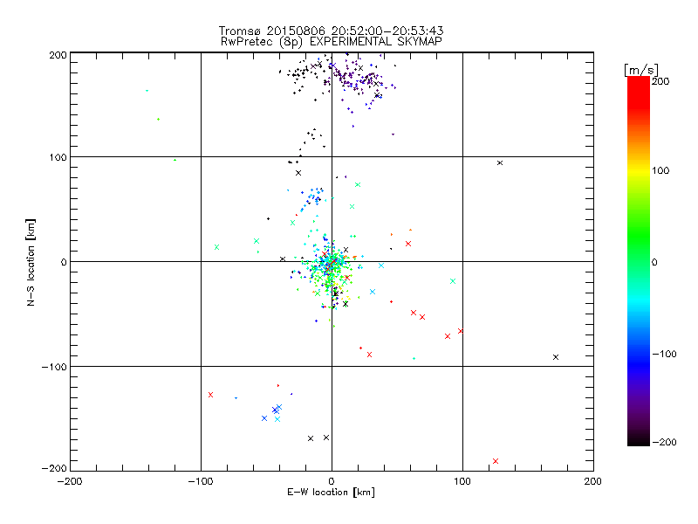The width and height of the screenshot is (698, 524).
Task: Click the colorbar label '-100'
Action: coord(664,354)
